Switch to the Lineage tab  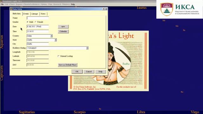pyautogui.click(x=35, y=14)
